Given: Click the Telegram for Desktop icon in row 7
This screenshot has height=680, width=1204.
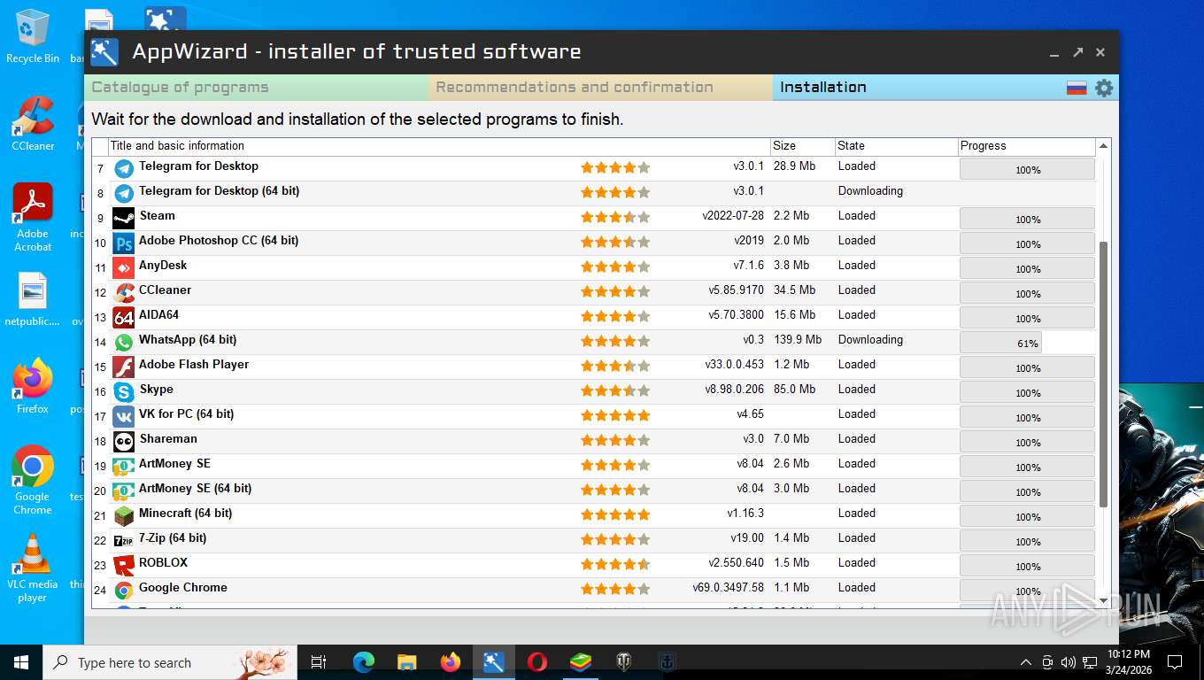Looking at the screenshot, I should pyautogui.click(x=124, y=168).
